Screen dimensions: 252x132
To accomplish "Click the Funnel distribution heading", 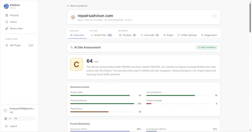I will (x=80, y=124).
